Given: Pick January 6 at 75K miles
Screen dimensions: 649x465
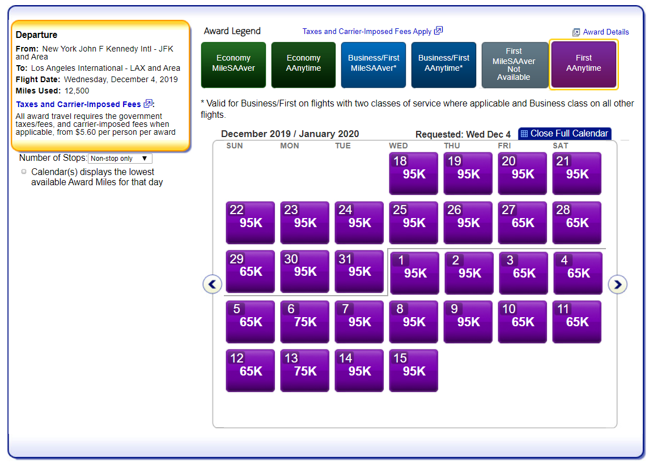Looking at the screenshot, I should (x=304, y=321).
